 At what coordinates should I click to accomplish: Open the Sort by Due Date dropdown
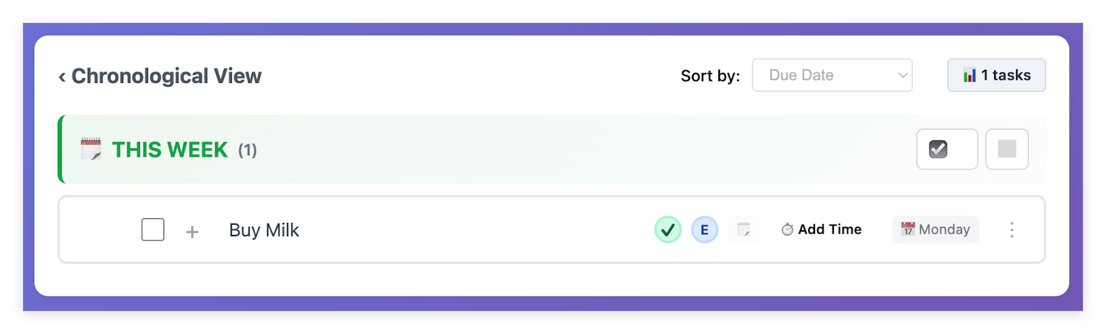[x=832, y=76]
